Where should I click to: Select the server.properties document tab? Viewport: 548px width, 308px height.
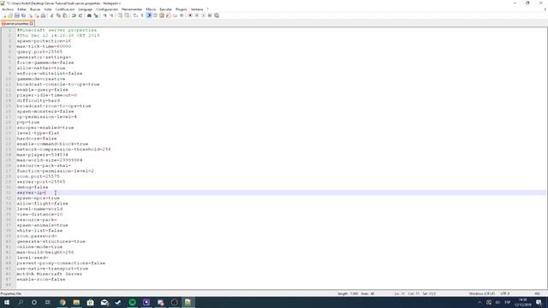16,23
